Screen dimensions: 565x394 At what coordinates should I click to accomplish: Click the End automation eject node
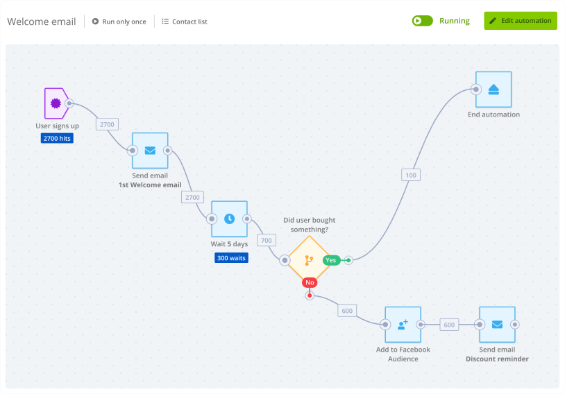coord(494,89)
